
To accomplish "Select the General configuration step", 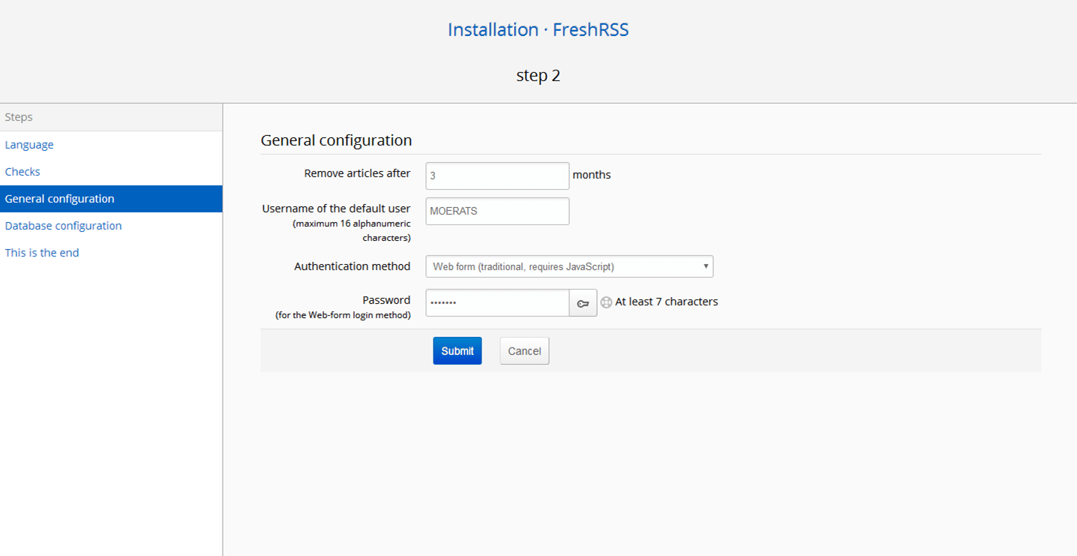I will (x=111, y=199).
